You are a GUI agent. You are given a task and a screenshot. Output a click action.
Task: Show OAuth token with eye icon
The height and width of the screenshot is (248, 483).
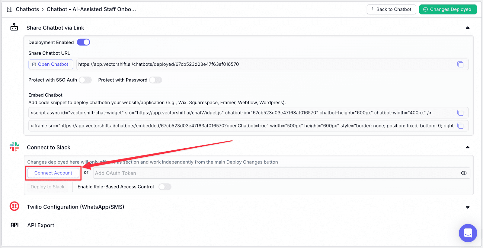464,173
